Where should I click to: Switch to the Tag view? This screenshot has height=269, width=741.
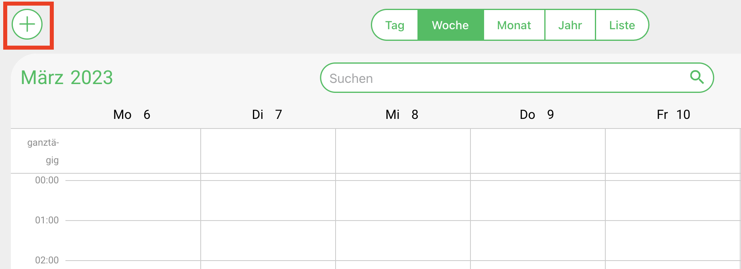coord(395,25)
